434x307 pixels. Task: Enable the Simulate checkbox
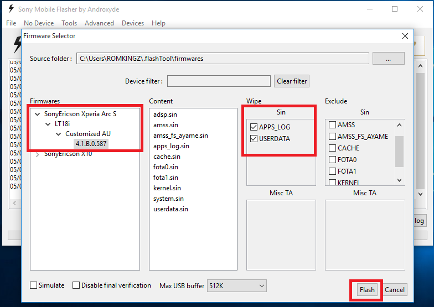click(x=33, y=285)
